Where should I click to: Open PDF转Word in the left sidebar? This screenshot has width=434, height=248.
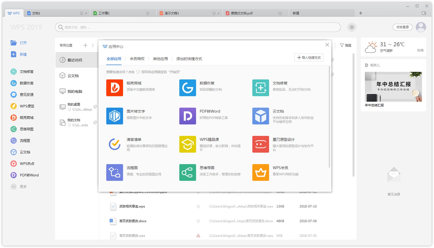tap(25, 175)
